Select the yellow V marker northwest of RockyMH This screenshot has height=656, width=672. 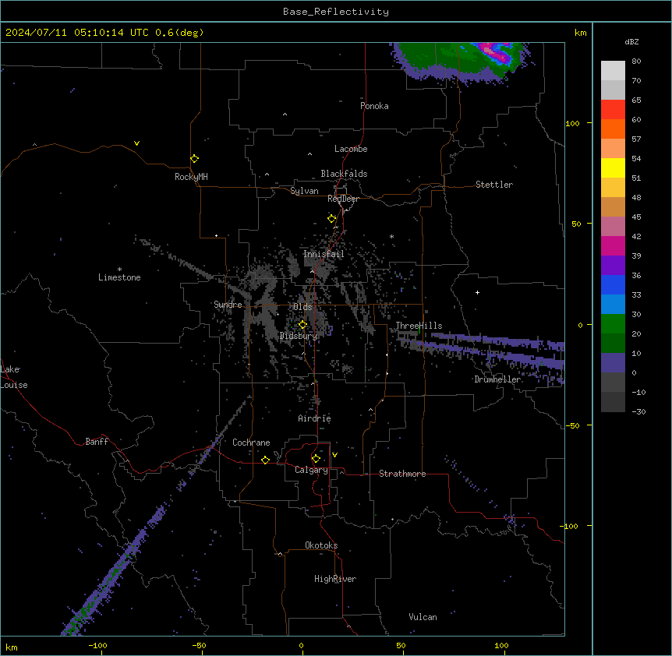[136, 143]
